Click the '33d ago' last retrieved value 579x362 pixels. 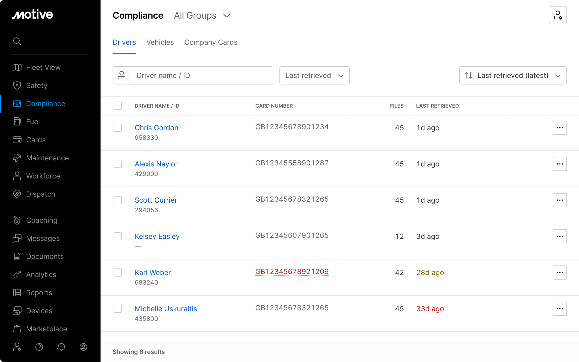point(430,309)
